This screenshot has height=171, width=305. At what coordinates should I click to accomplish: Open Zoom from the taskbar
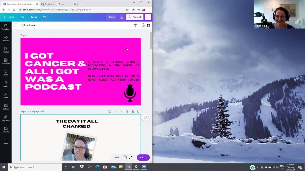click(144, 167)
